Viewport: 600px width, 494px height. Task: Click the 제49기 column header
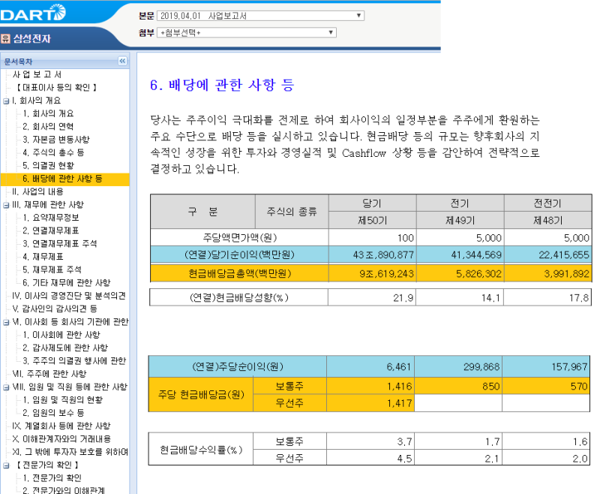pyautogui.click(x=460, y=221)
